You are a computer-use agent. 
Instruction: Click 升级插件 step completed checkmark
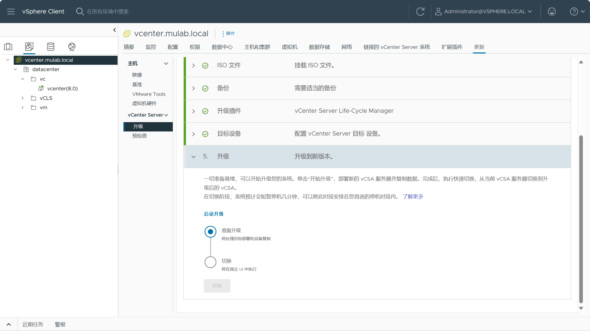pos(205,111)
